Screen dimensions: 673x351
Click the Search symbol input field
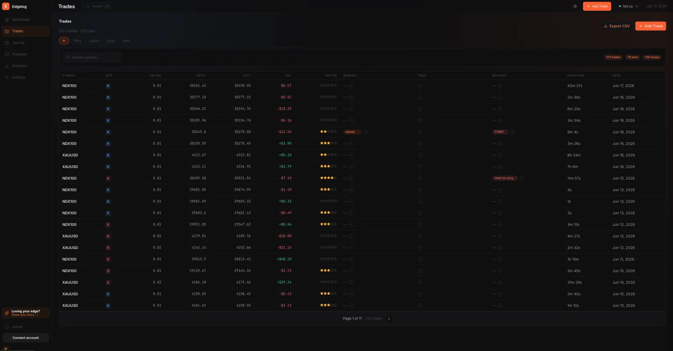pos(92,58)
